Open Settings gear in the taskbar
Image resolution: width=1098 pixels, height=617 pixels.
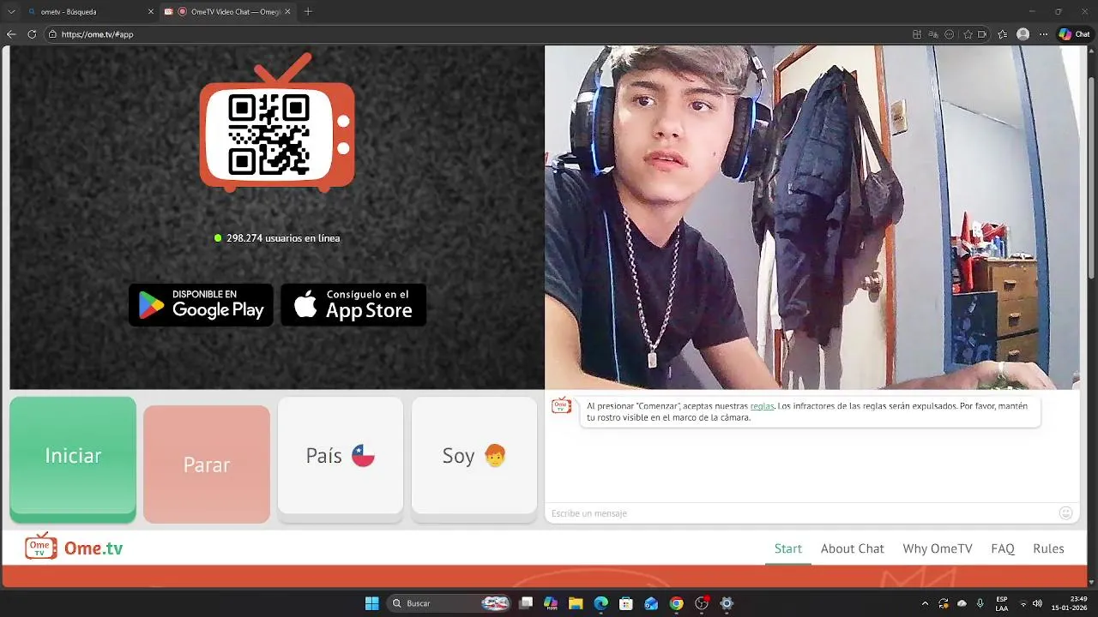point(727,603)
